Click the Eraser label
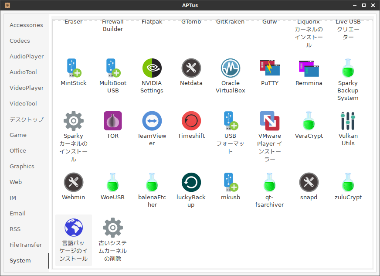Screen dimensions: 380x276 point(74,22)
